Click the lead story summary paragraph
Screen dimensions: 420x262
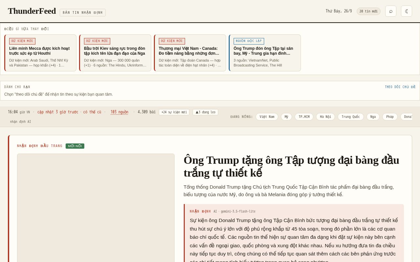[289, 191]
